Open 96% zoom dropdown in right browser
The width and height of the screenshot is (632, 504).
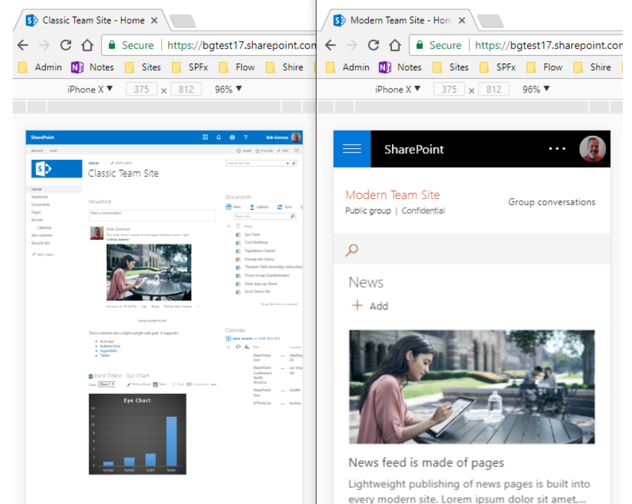tap(536, 89)
